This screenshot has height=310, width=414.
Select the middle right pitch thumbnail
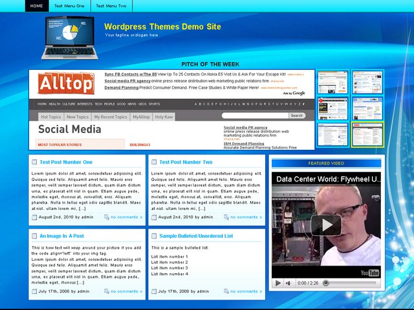pos(367,108)
